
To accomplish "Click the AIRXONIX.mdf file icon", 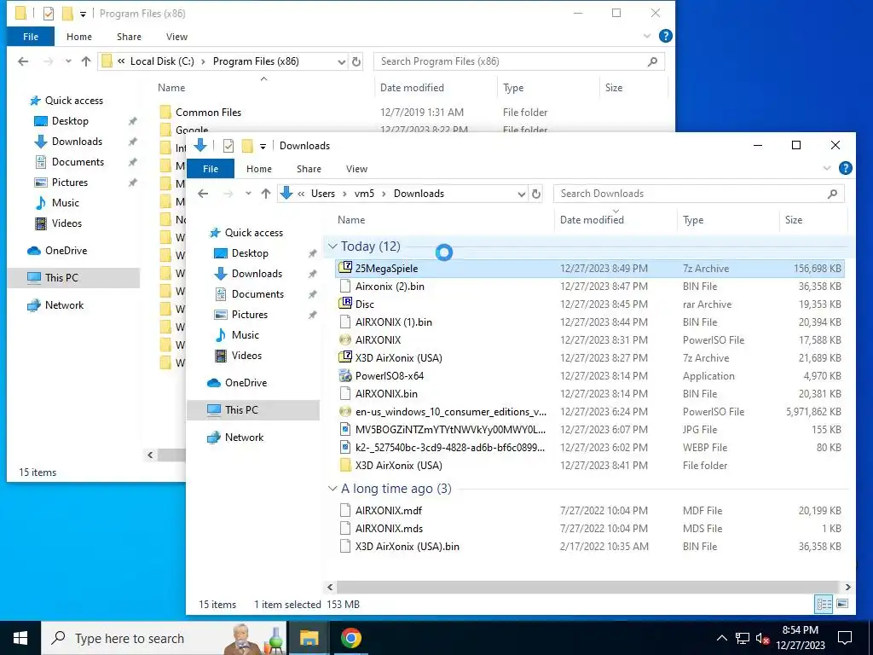I will [x=345, y=510].
